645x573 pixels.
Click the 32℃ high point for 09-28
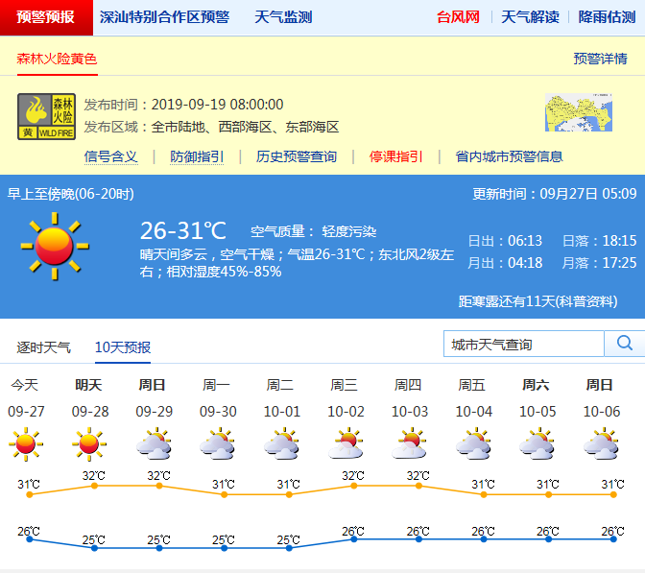(x=94, y=486)
